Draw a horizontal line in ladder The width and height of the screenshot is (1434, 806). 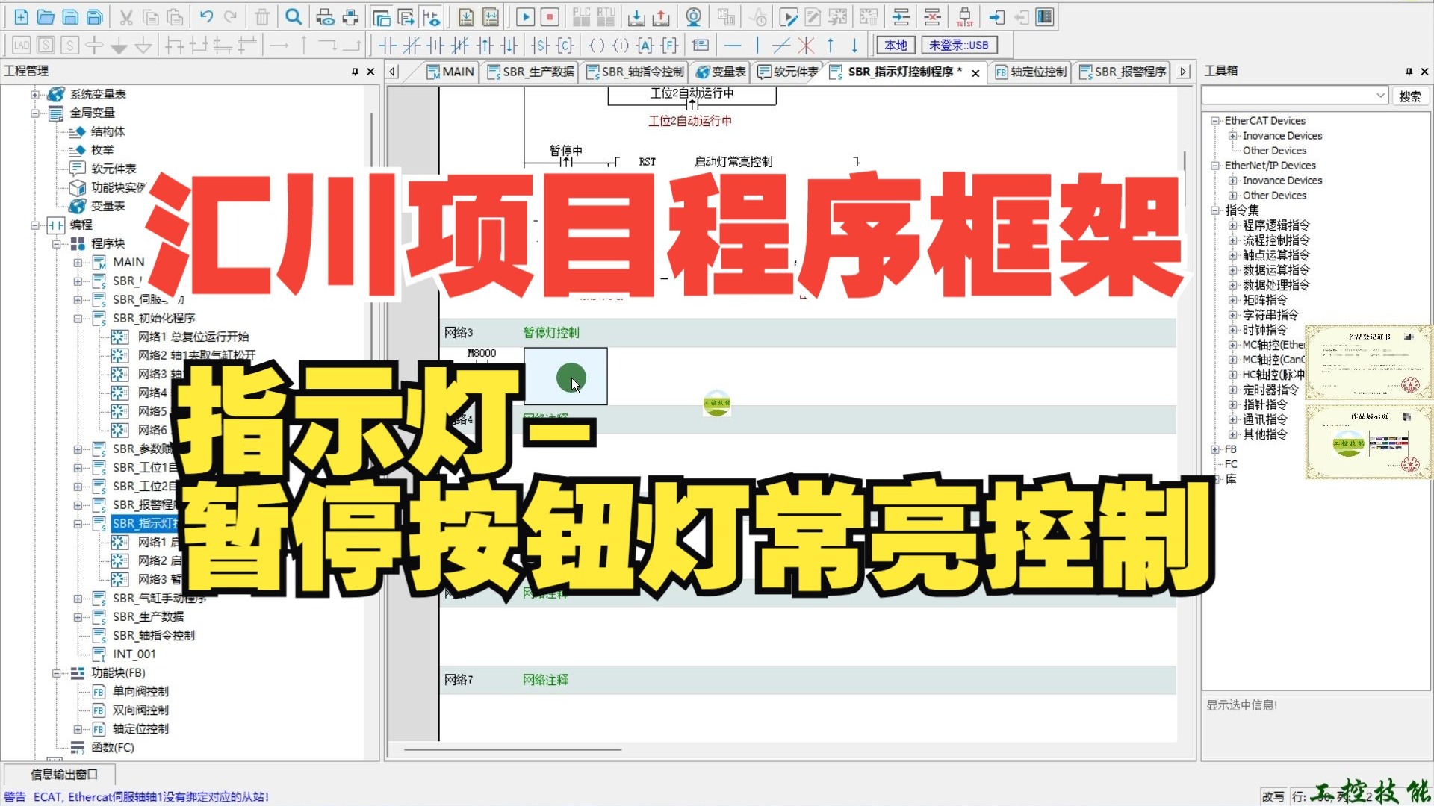pos(733,46)
